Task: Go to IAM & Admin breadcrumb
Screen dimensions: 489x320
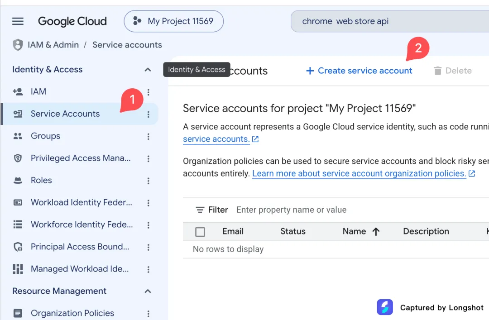Action: pos(53,45)
